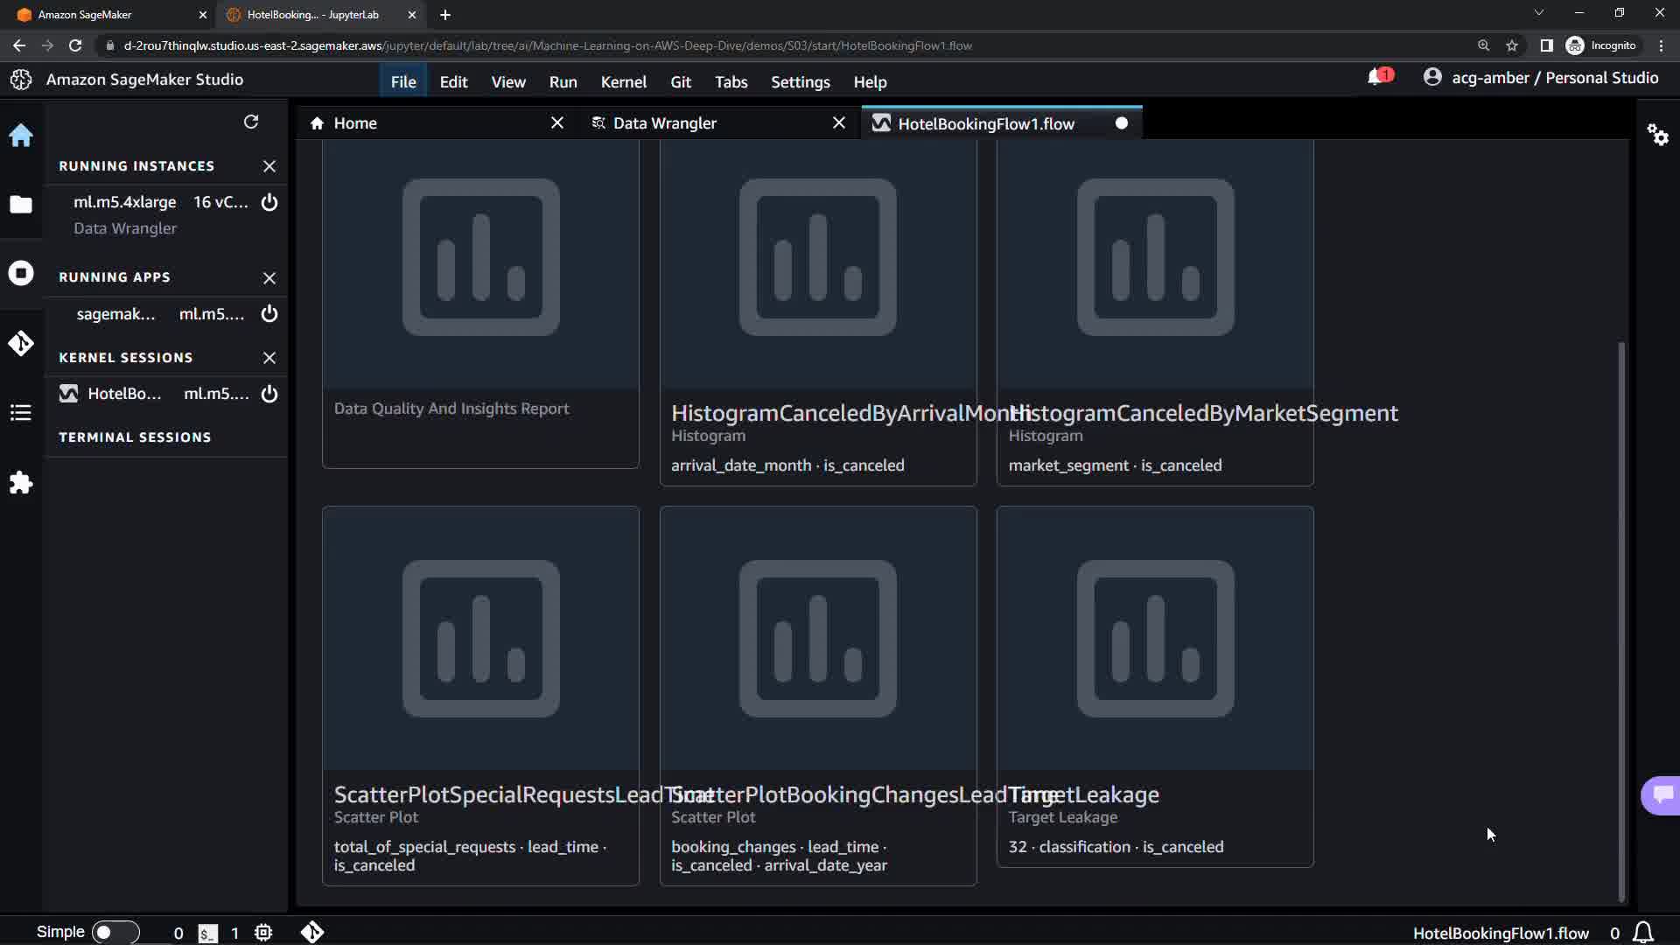The height and width of the screenshot is (945, 1680).
Task: Open the notifications bell with badge
Action: [x=1377, y=78]
